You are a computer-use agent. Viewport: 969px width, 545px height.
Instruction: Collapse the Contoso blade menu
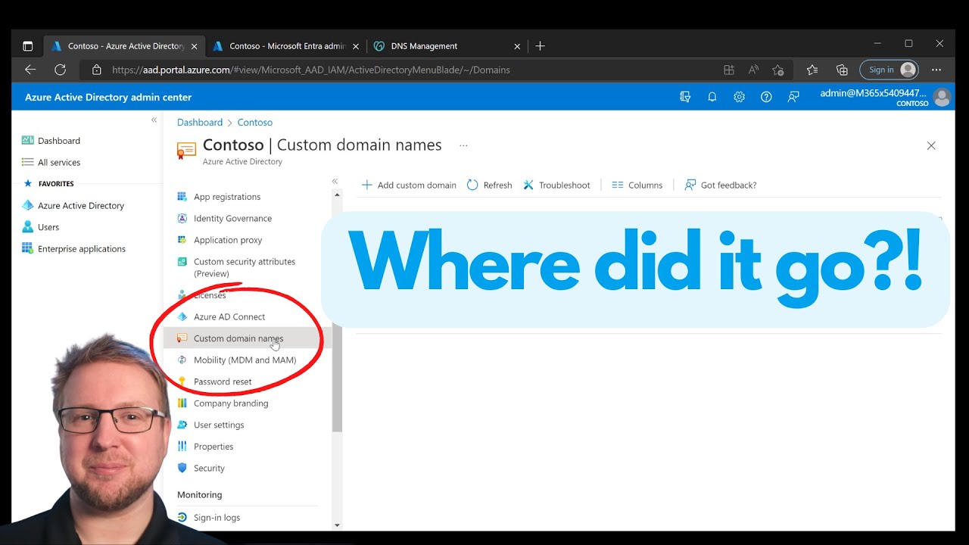tap(335, 182)
